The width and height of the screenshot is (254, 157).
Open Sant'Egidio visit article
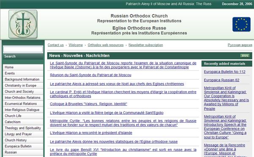pyautogui.click(x=107, y=113)
